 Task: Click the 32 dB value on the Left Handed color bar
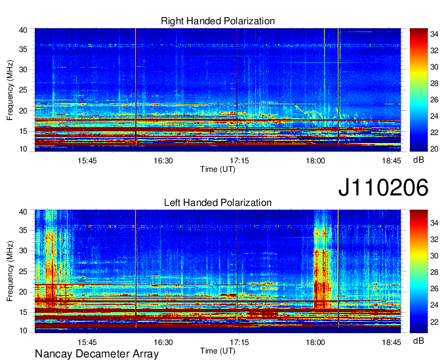click(434, 239)
